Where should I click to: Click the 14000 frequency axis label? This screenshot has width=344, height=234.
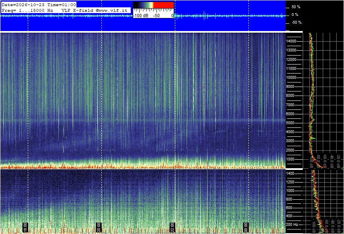point(291,41)
